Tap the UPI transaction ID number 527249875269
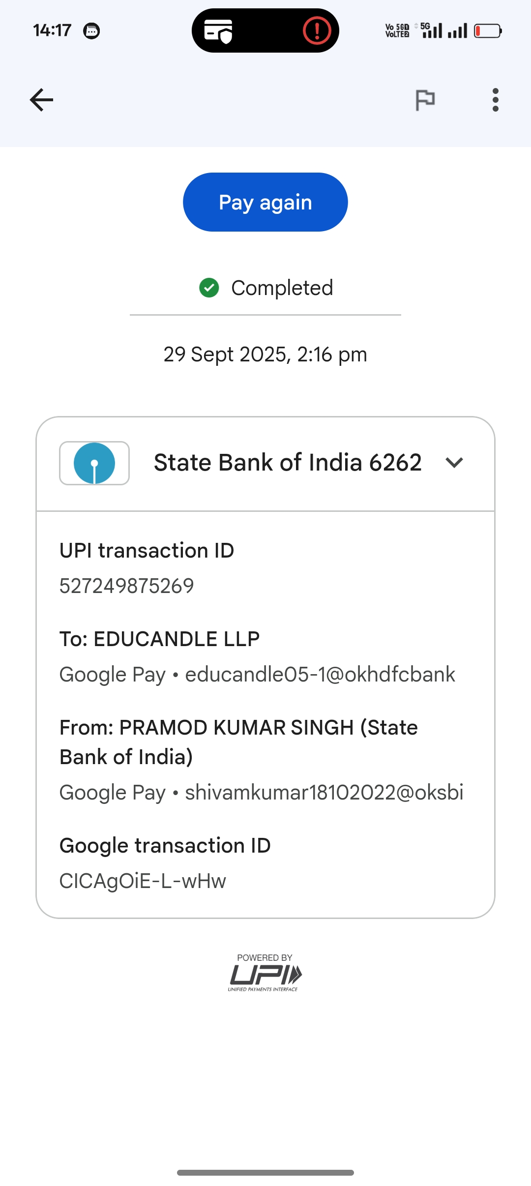This screenshot has height=1186, width=531. coord(127,586)
